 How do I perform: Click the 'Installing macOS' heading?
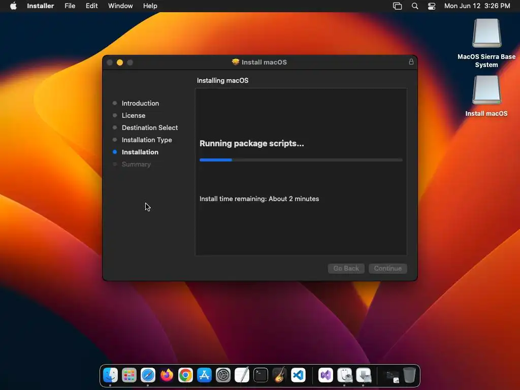pos(222,81)
